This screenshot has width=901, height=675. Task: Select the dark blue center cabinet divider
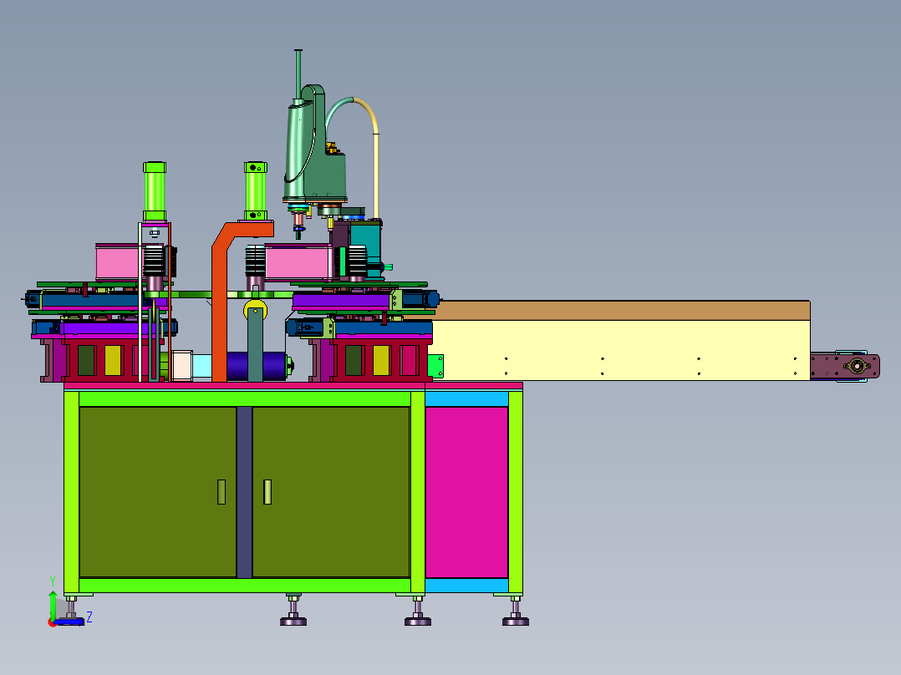[244, 492]
